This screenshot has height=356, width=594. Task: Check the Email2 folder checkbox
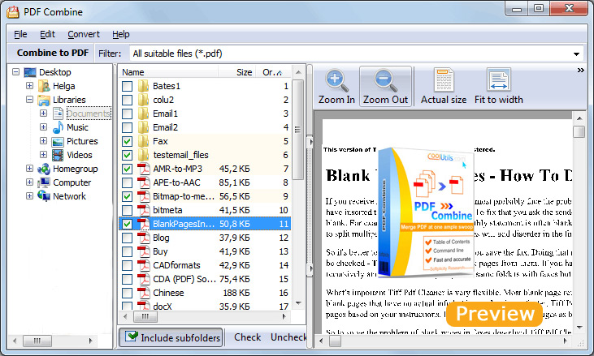128,128
